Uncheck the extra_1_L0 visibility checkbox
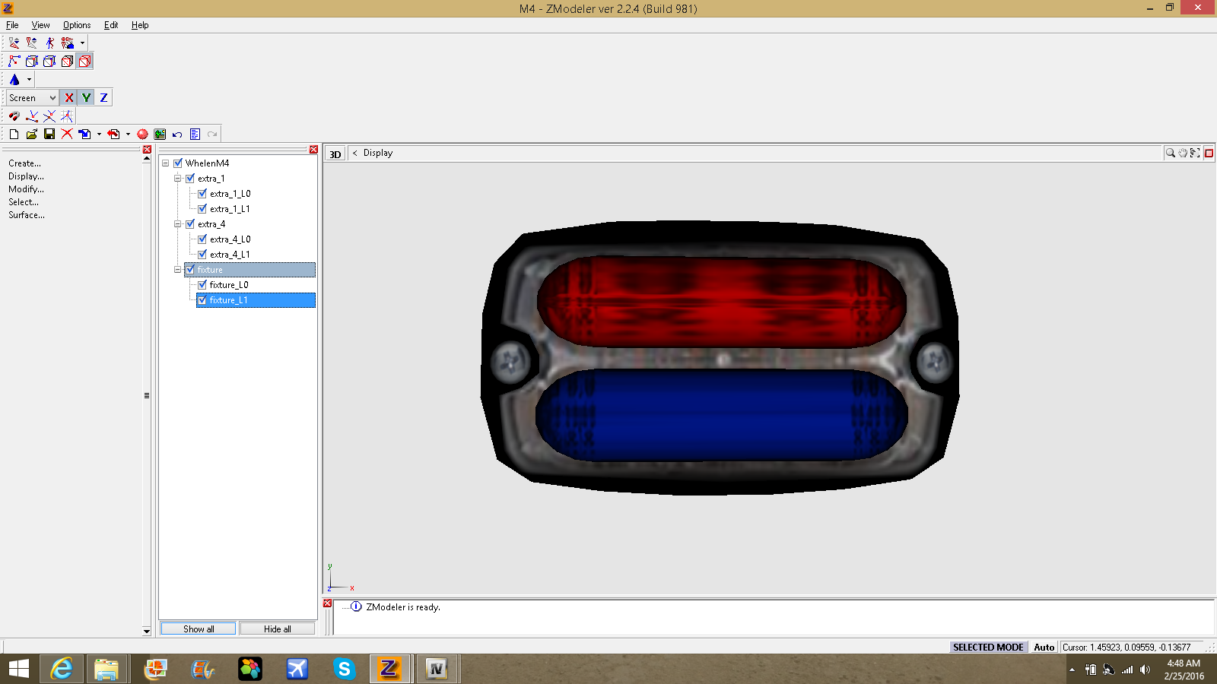1217x684 pixels. point(202,194)
